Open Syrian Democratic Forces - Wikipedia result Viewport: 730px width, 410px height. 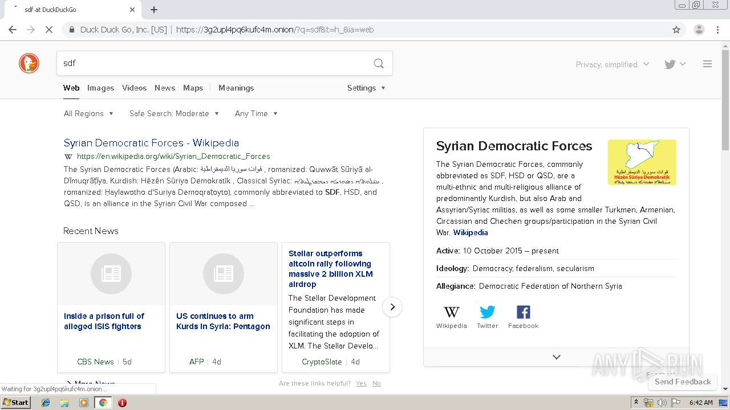coord(151,143)
